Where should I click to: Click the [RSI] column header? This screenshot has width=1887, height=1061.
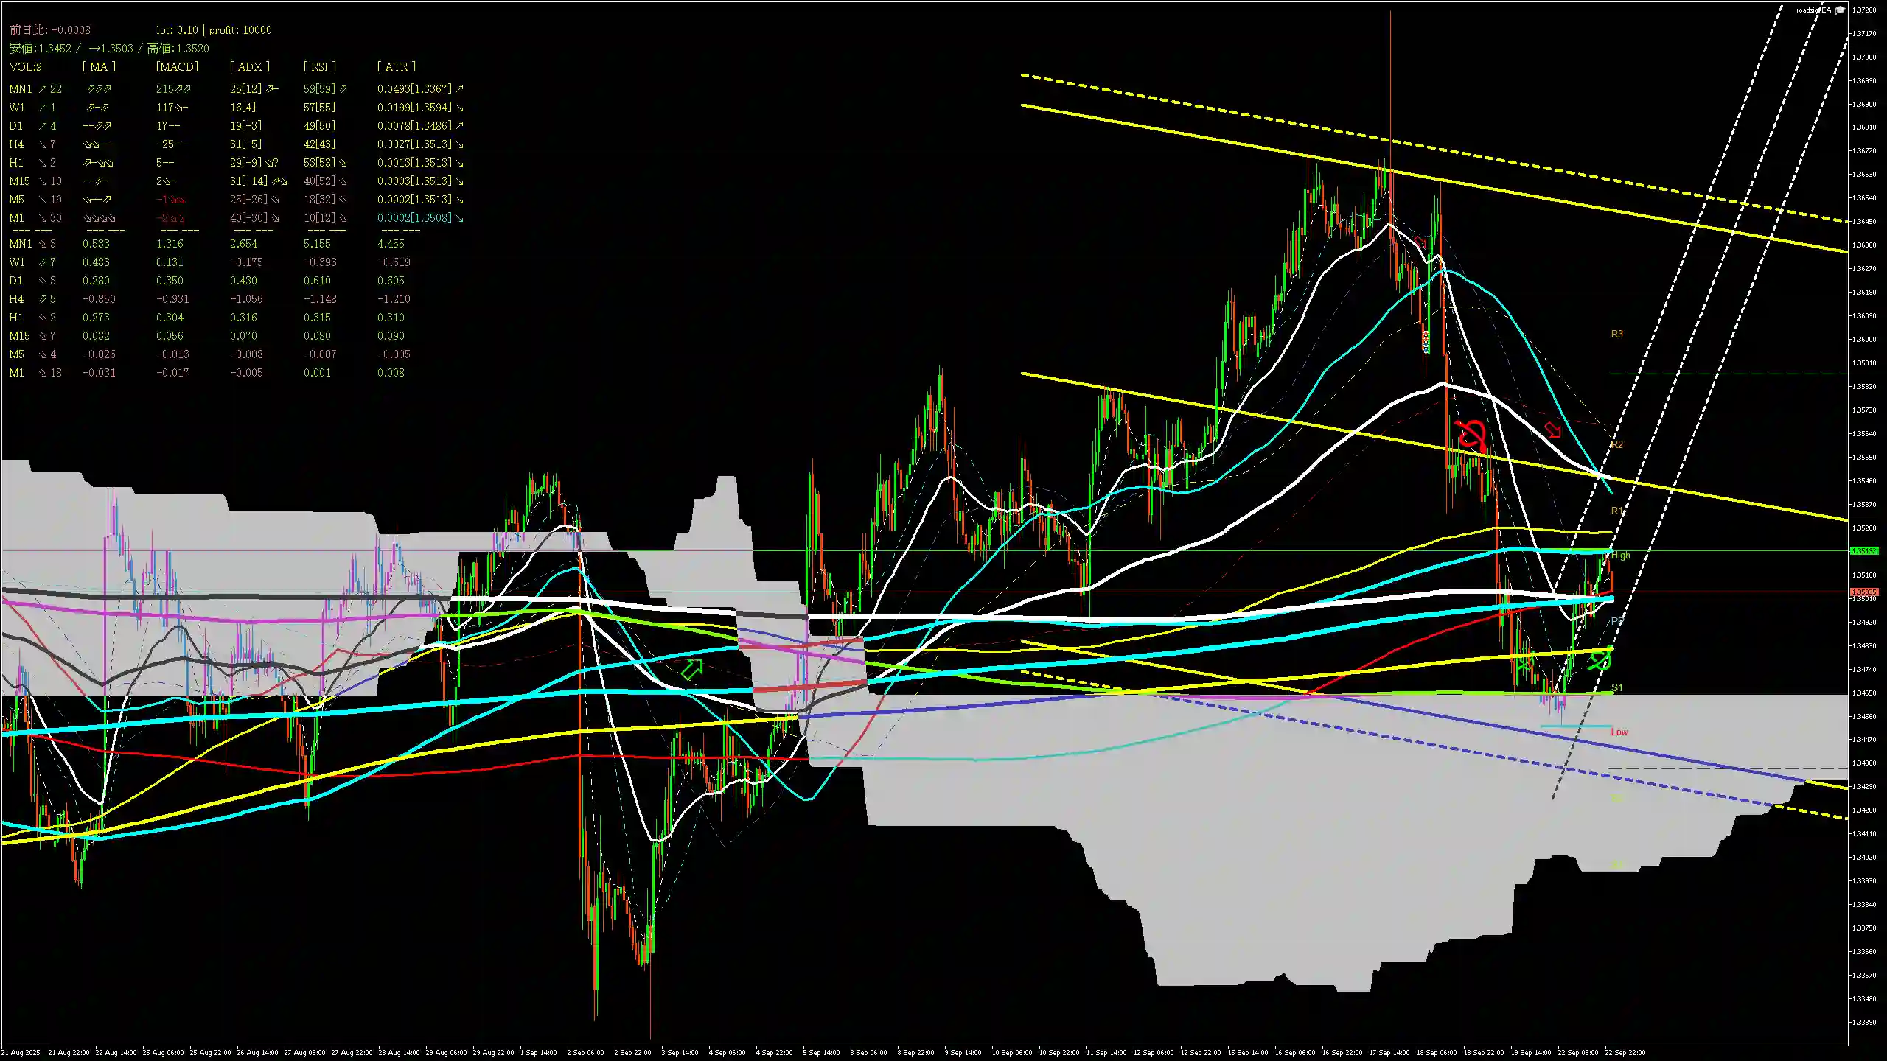coord(319,66)
